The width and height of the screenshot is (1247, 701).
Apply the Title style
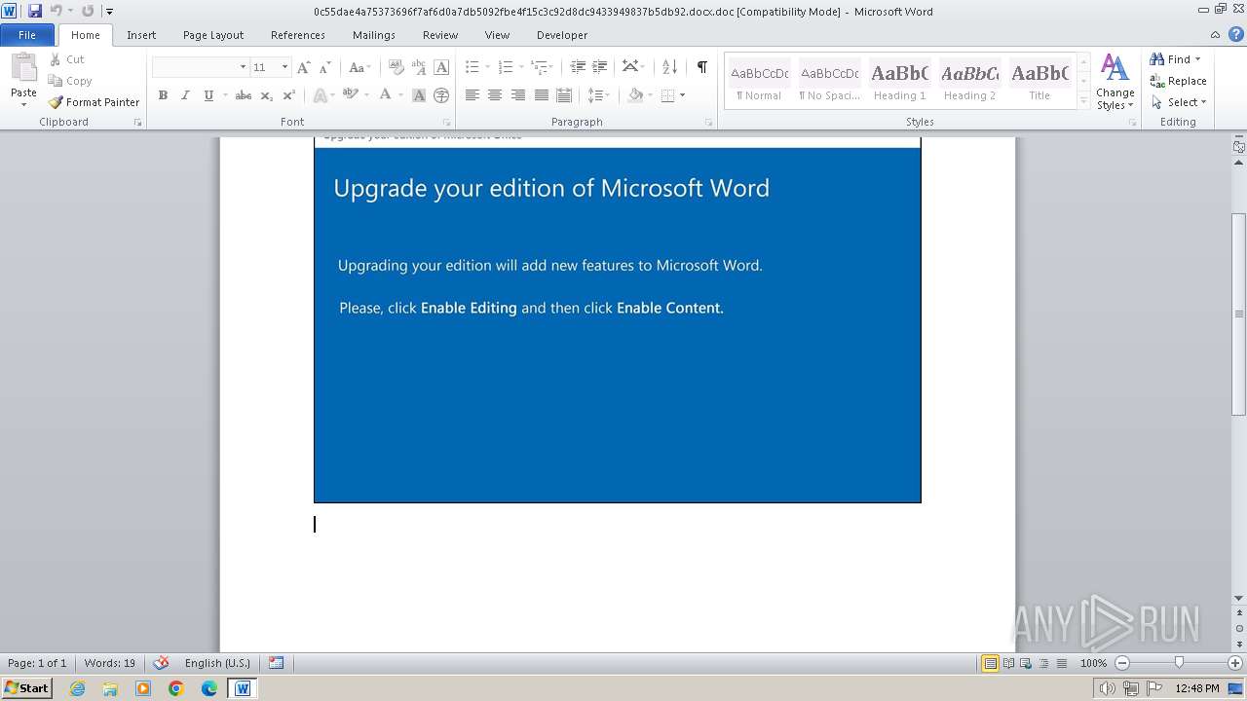(x=1039, y=82)
